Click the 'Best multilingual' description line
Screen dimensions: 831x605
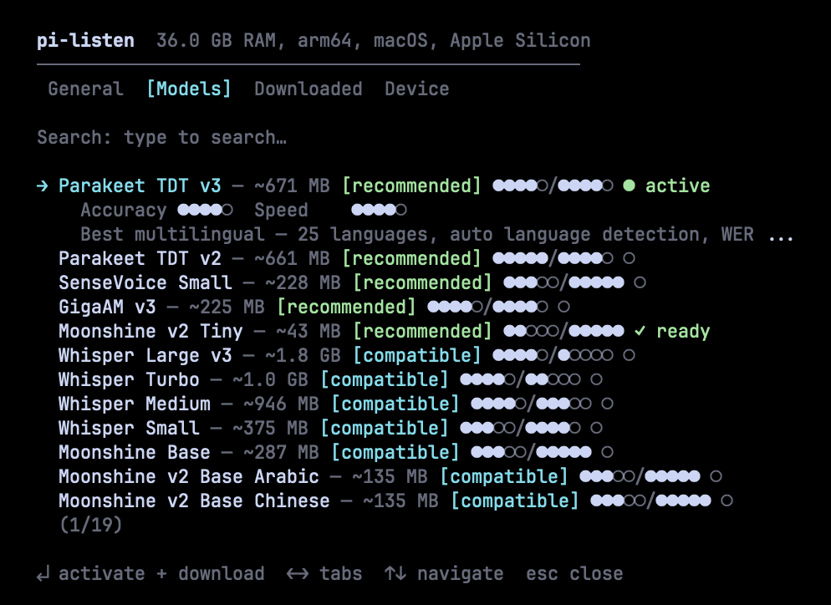[x=437, y=234]
